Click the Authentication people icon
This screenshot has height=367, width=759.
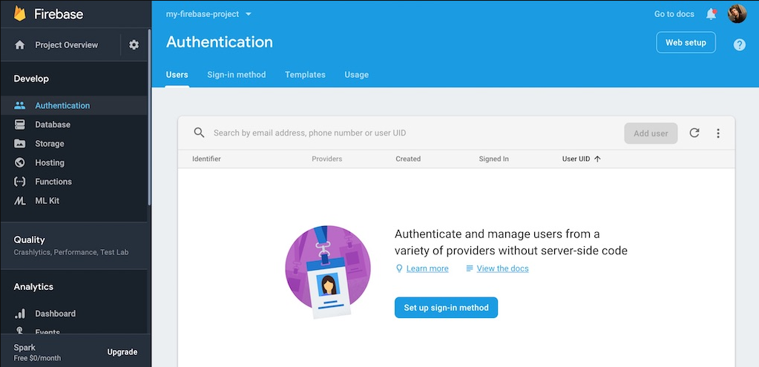tap(20, 105)
